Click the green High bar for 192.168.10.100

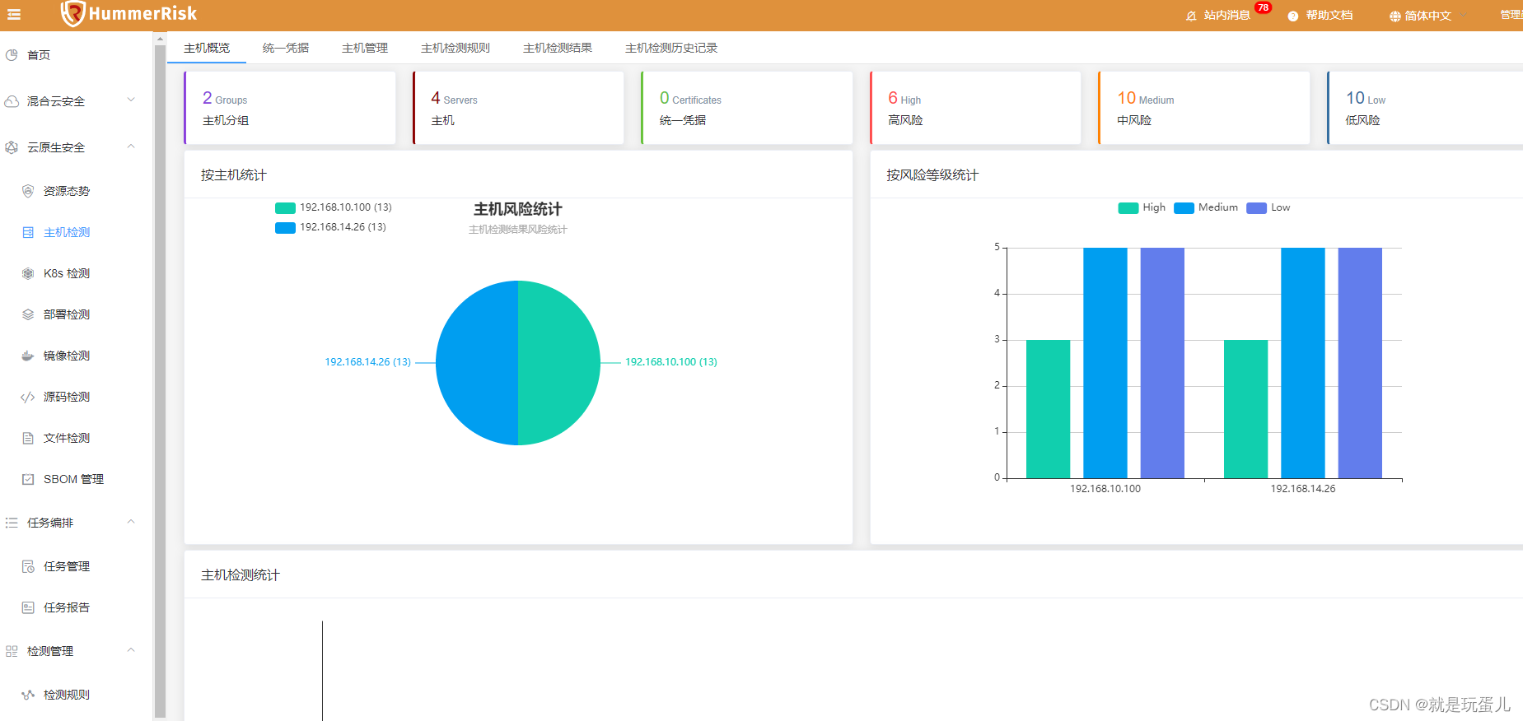[1048, 409]
